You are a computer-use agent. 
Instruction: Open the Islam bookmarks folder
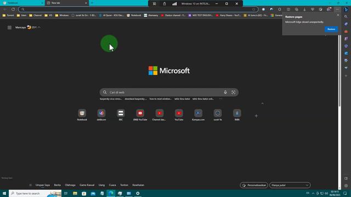click(x=21, y=15)
